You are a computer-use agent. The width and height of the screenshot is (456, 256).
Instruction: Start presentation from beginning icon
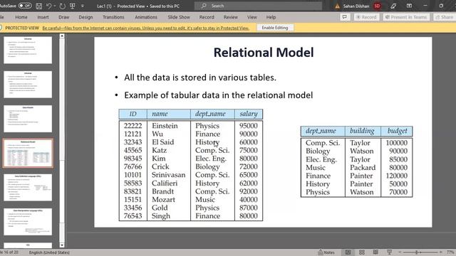pyautogui.click(x=73, y=6)
